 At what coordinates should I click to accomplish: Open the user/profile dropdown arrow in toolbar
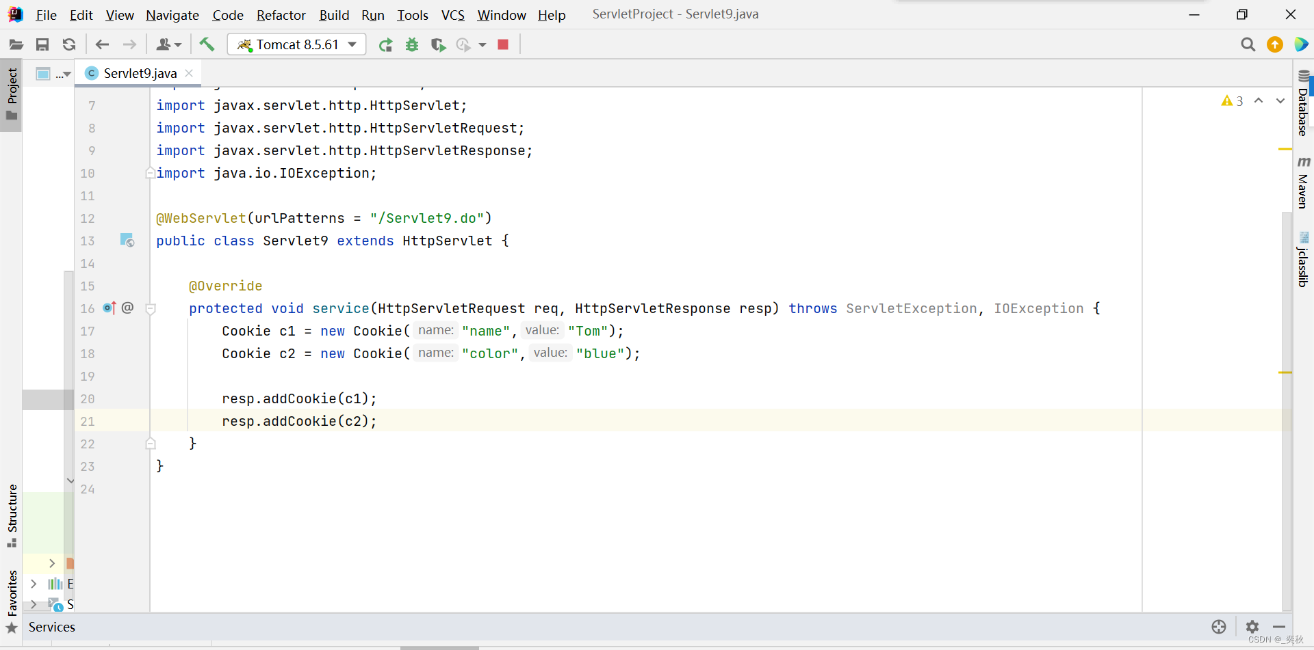pyautogui.click(x=179, y=45)
